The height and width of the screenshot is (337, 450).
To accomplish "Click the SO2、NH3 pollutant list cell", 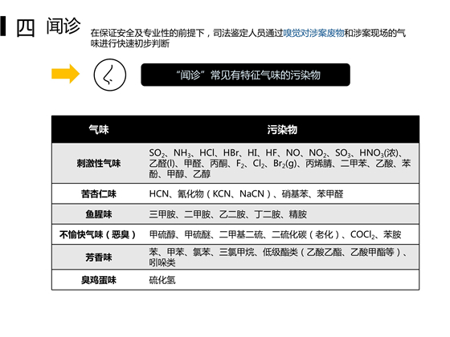I will tap(280, 164).
